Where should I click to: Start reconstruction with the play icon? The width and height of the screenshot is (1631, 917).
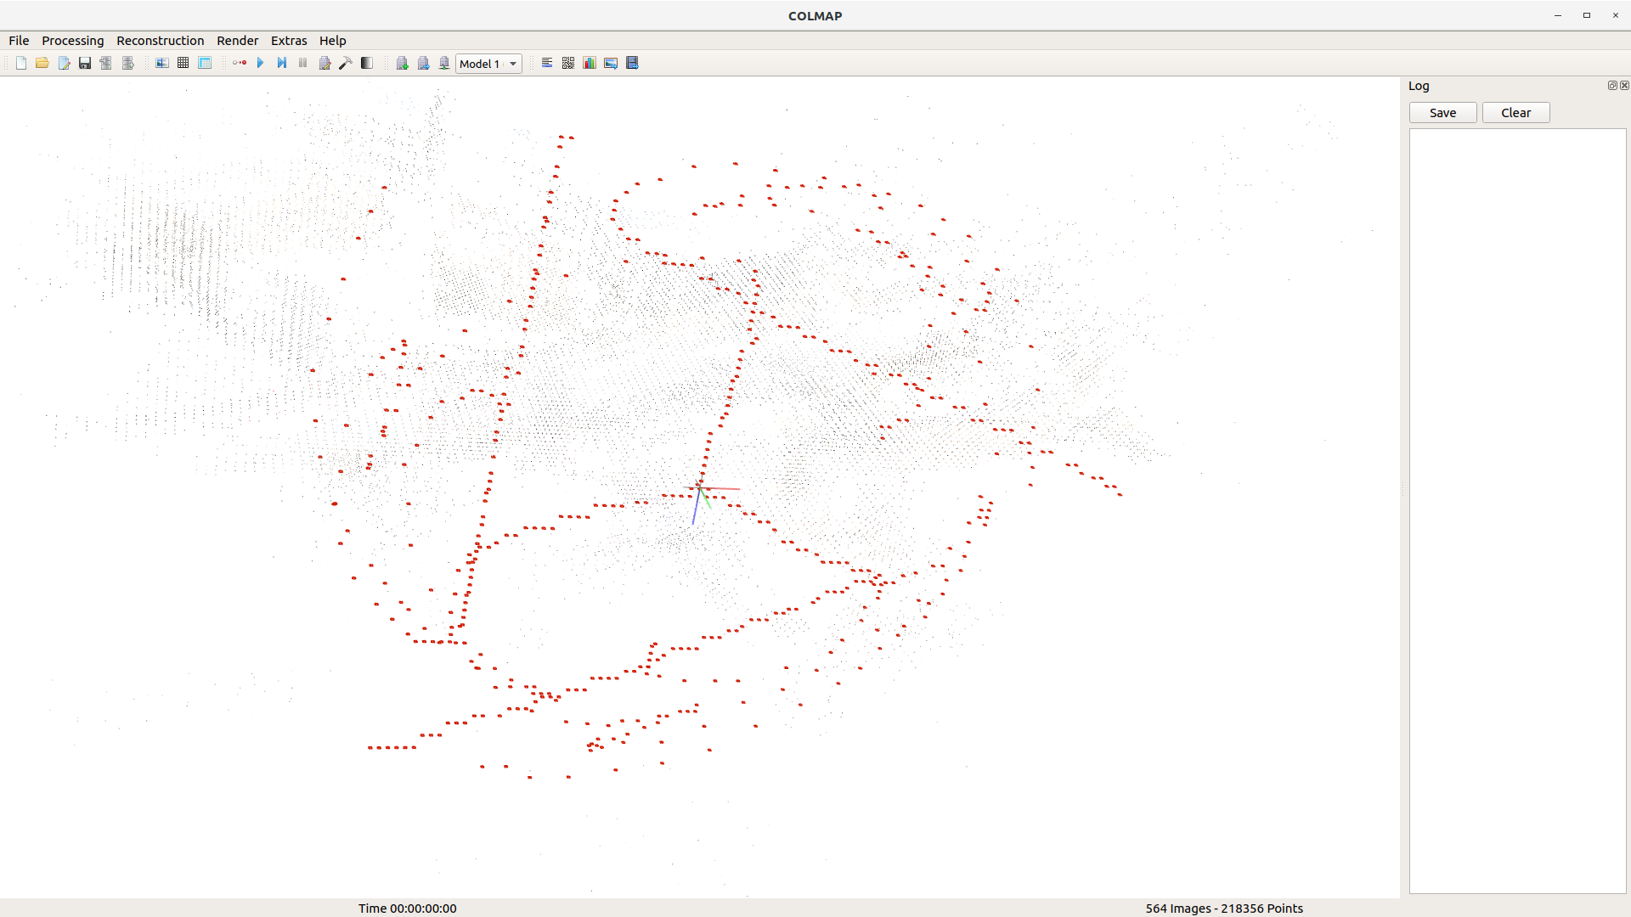tap(260, 63)
